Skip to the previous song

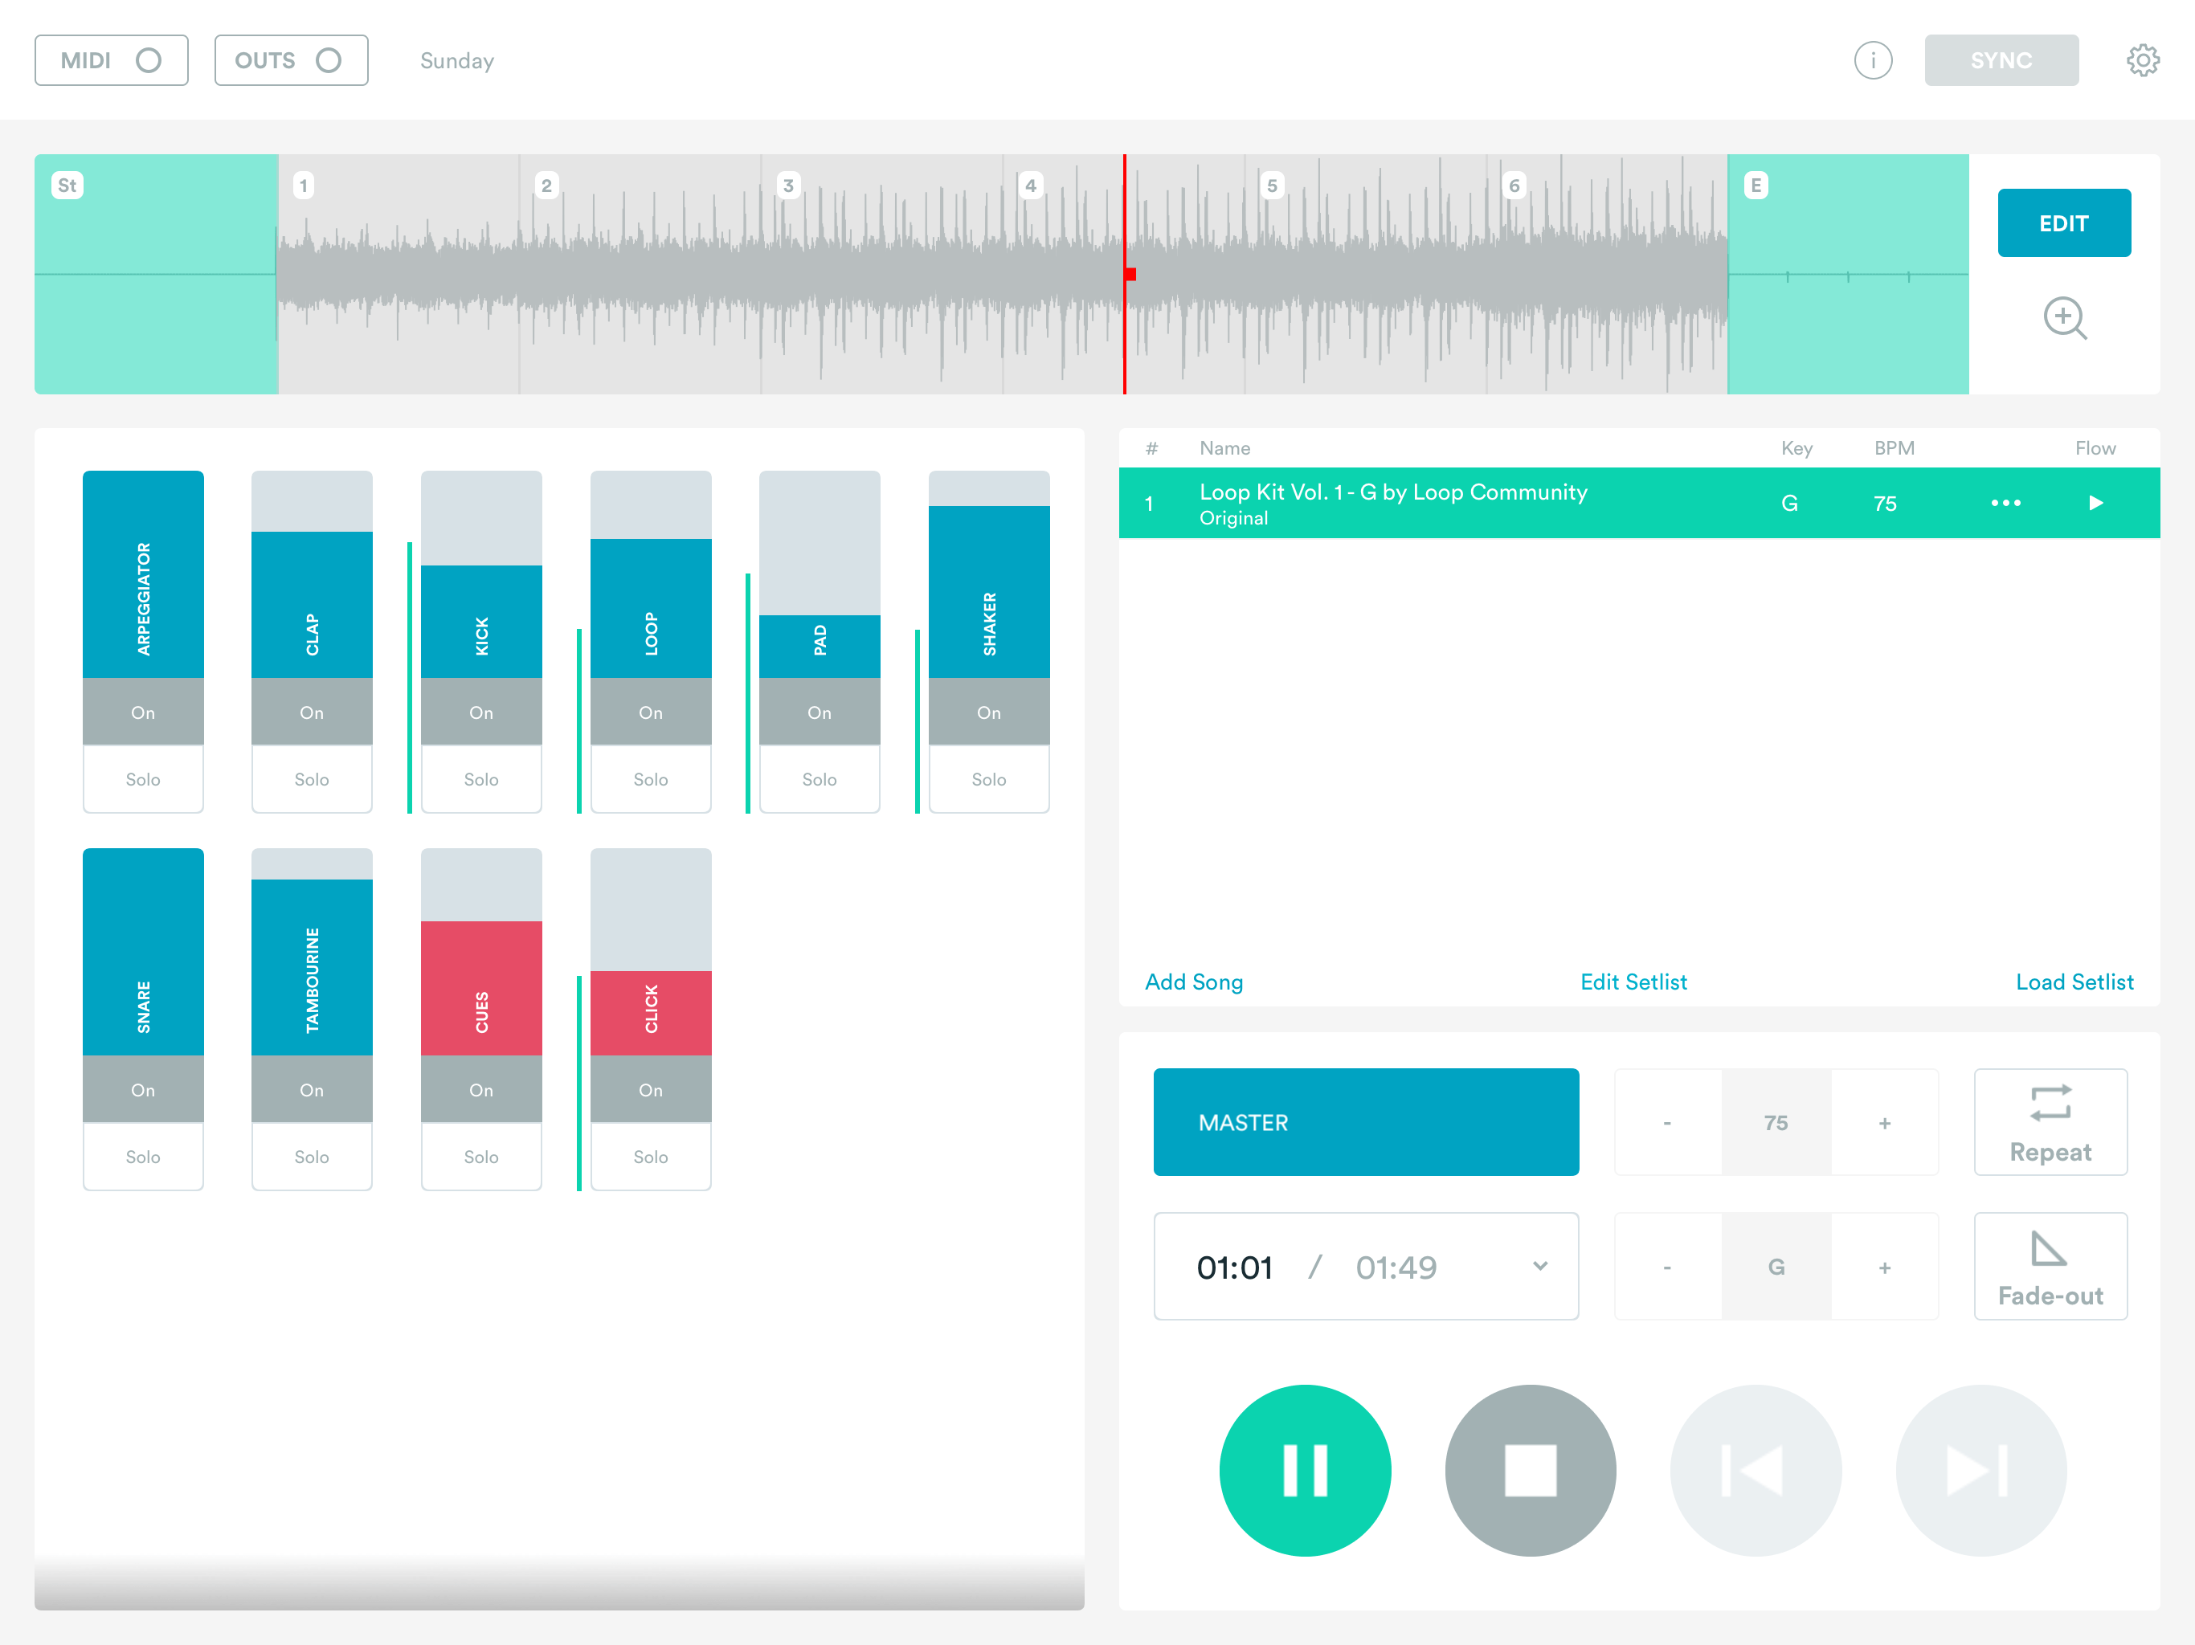(x=1755, y=1469)
